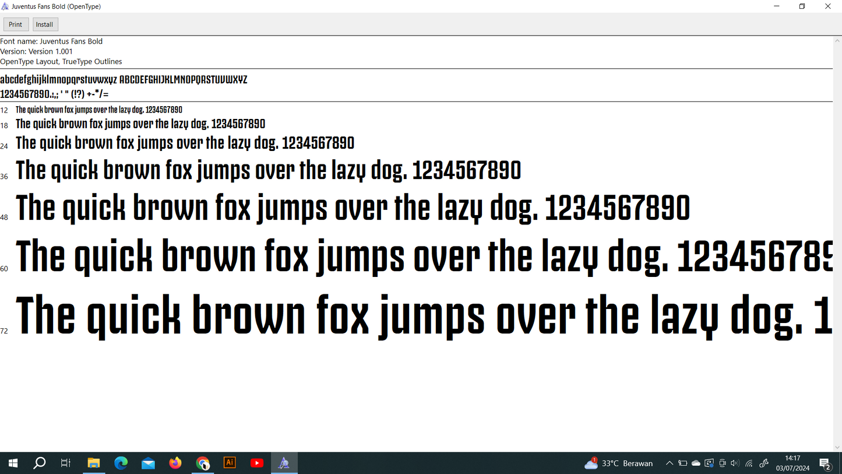The image size is (842, 474).
Task: Open Microsoft Edge from taskbar
Action: click(x=121, y=464)
